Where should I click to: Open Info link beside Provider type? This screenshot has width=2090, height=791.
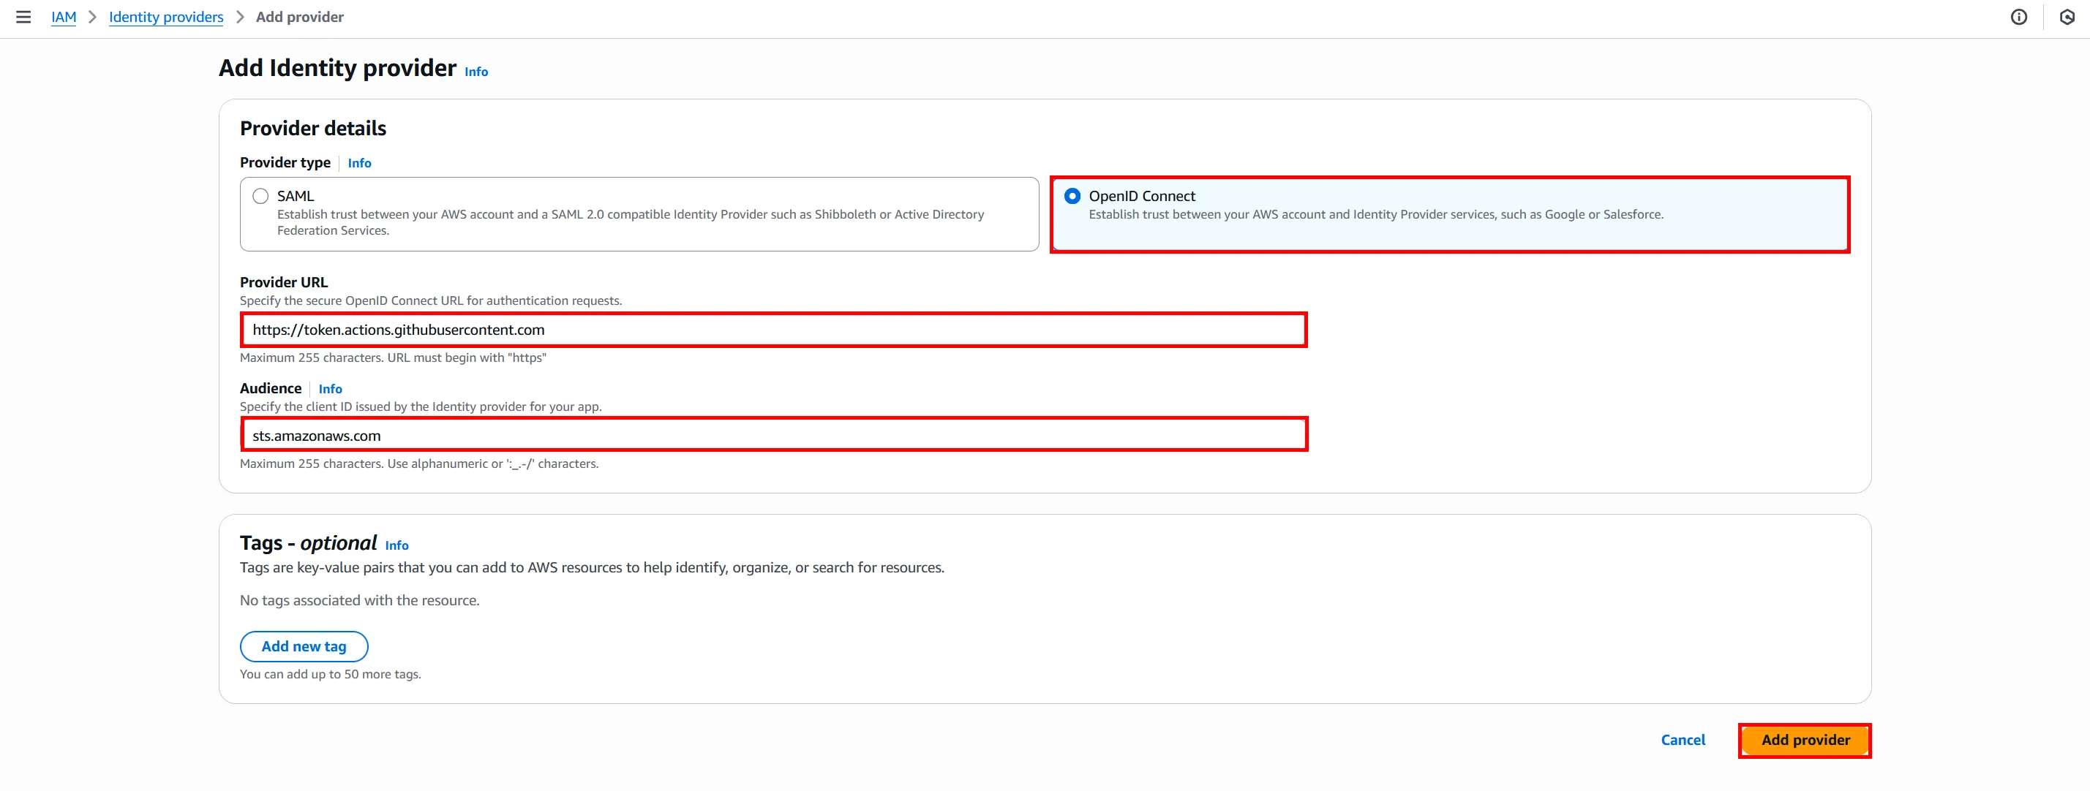[x=359, y=163]
